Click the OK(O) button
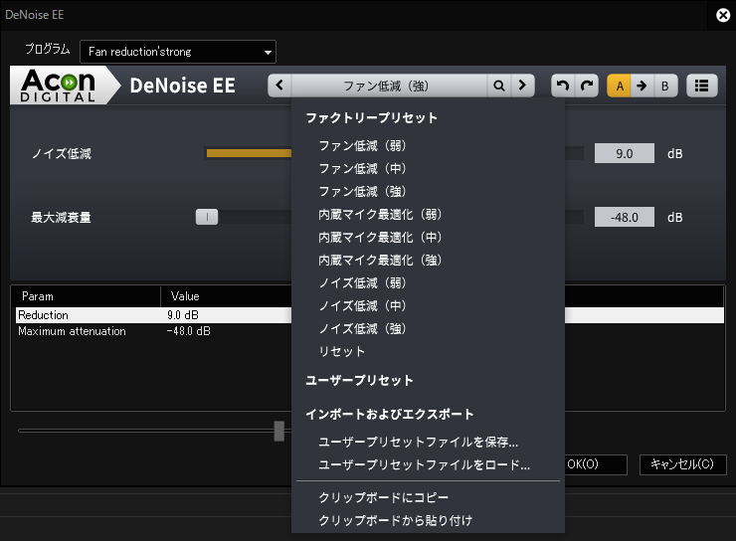 coord(595,464)
